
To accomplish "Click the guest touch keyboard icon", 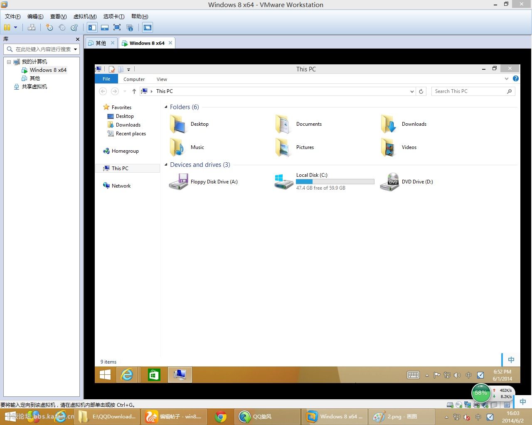I will click(x=413, y=375).
